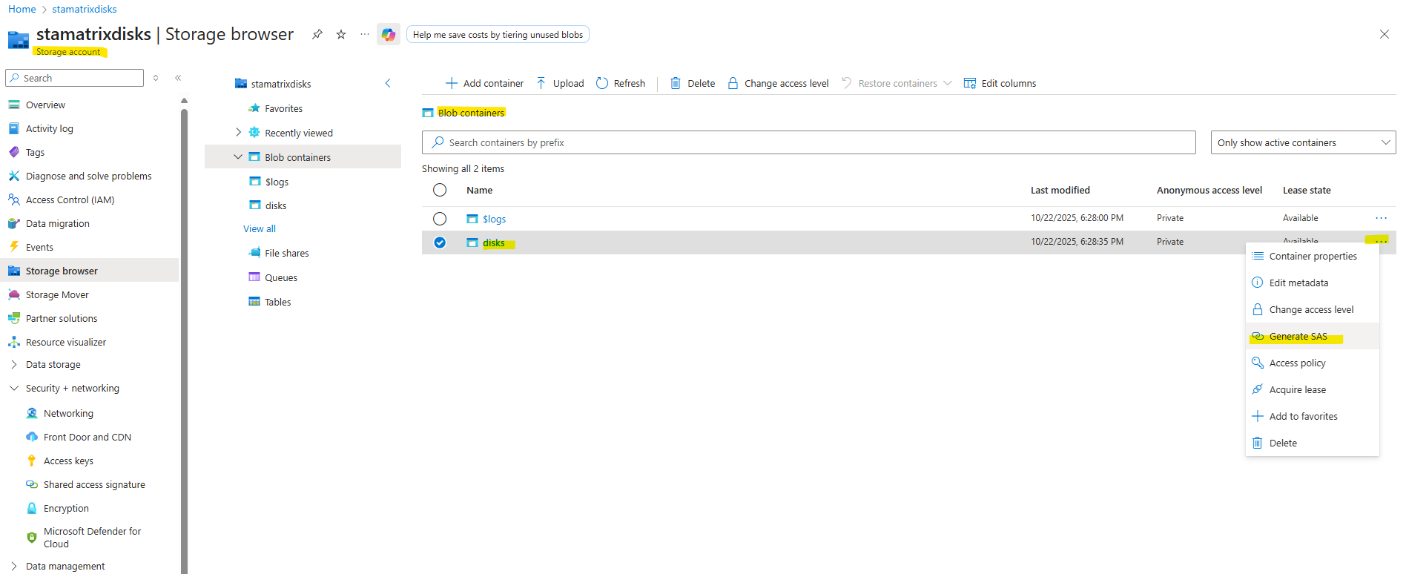Open row options ellipsis for $logs container
1406x574 pixels.
1381,218
